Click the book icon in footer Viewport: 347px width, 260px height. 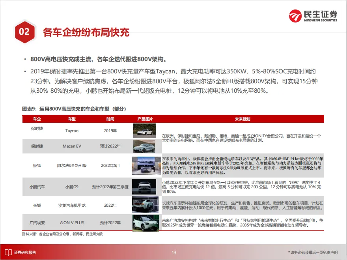pos(8,252)
